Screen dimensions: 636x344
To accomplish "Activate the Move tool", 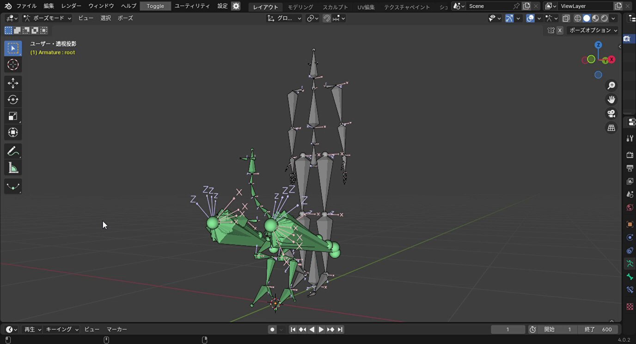I will pos(13,83).
